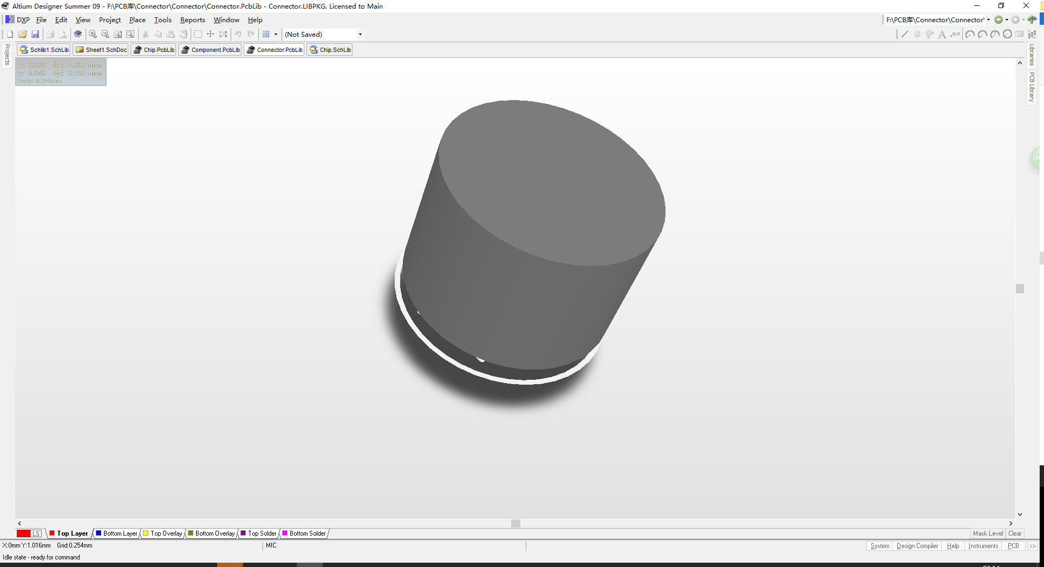Click the Array Paste tool icon

point(1032,34)
